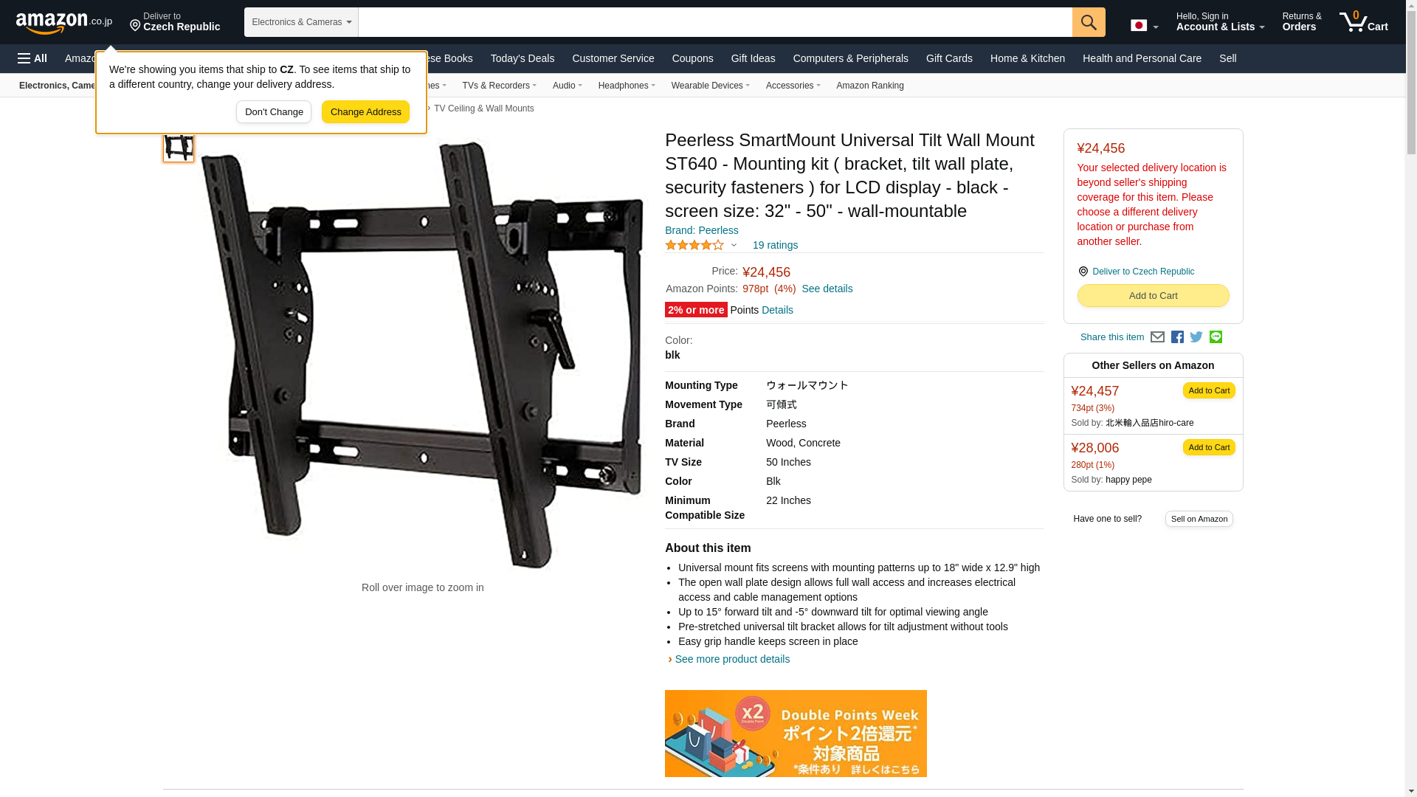The image size is (1417, 797).
Task: Open Headphones submenu
Action: point(627,86)
